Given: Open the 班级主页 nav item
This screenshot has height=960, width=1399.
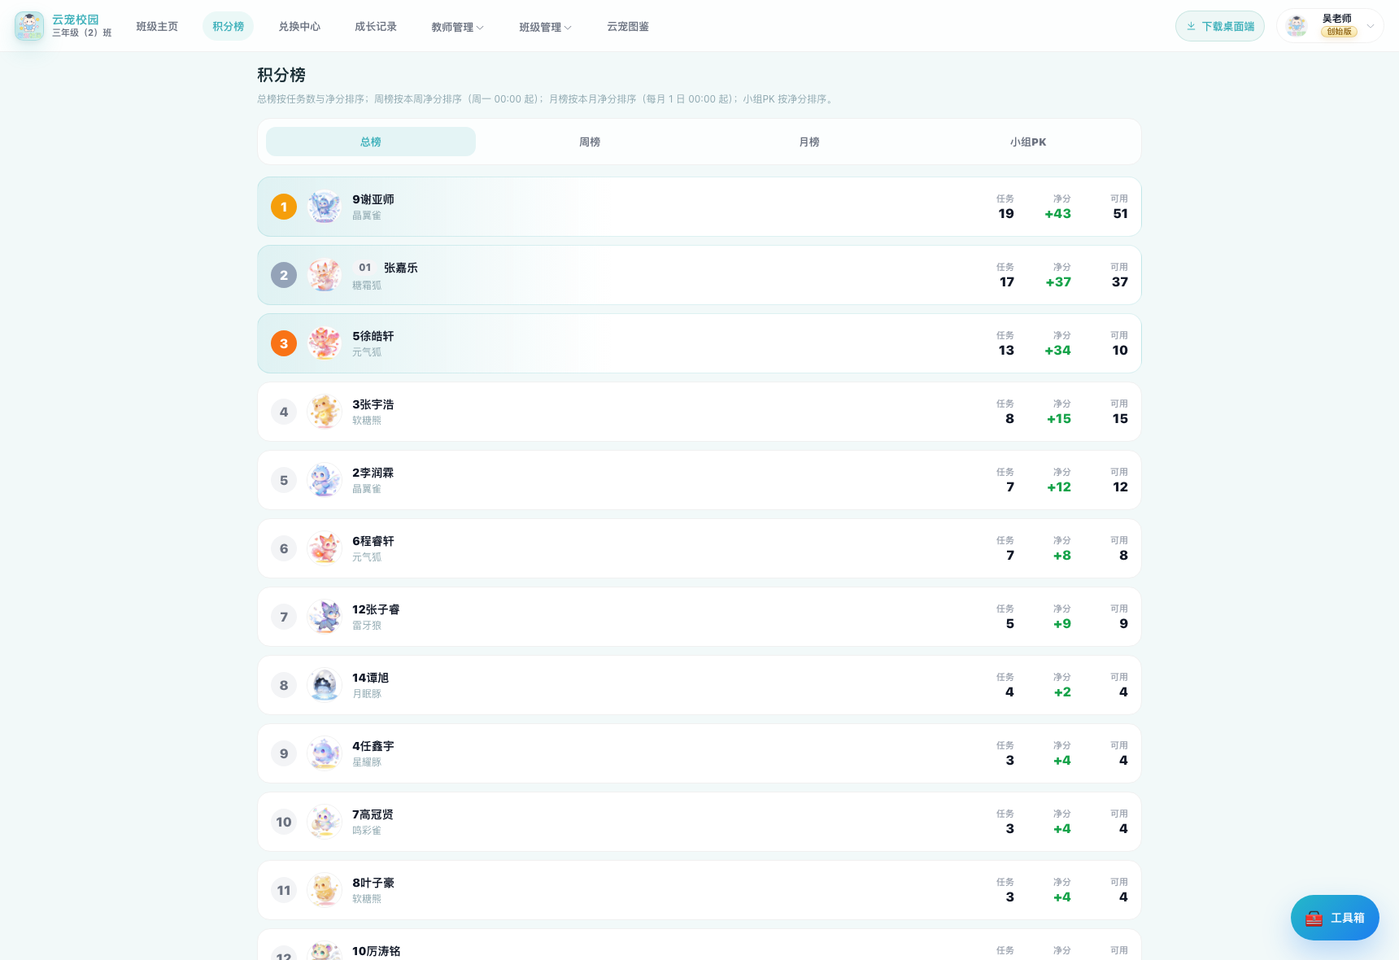Looking at the screenshot, I should click(157, 27).
